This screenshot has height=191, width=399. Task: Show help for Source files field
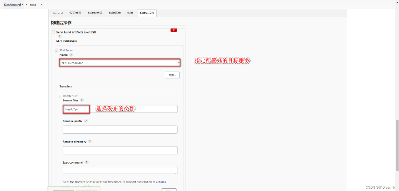[x=82, y=100]
